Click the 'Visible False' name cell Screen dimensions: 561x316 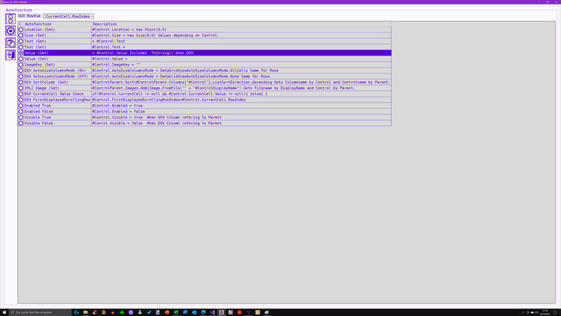pyautogui.click(x=57, y=123)
